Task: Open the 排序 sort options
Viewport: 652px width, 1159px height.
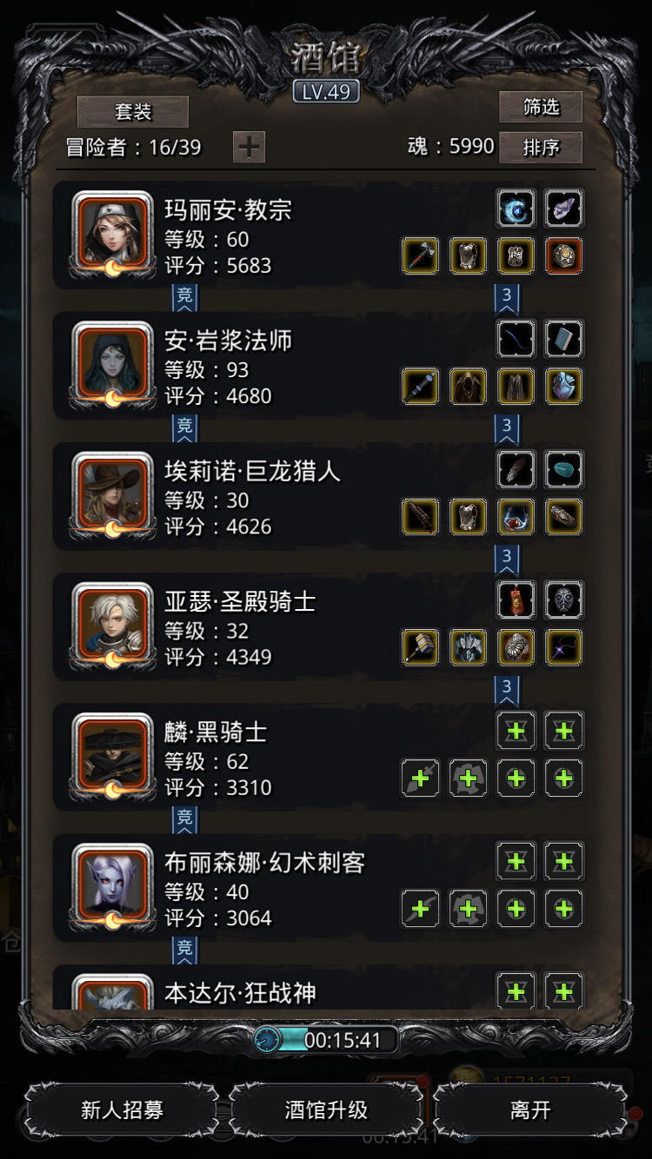Action: point(541,148)
